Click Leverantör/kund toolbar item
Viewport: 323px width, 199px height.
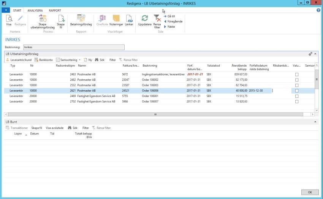click(19, 60)
